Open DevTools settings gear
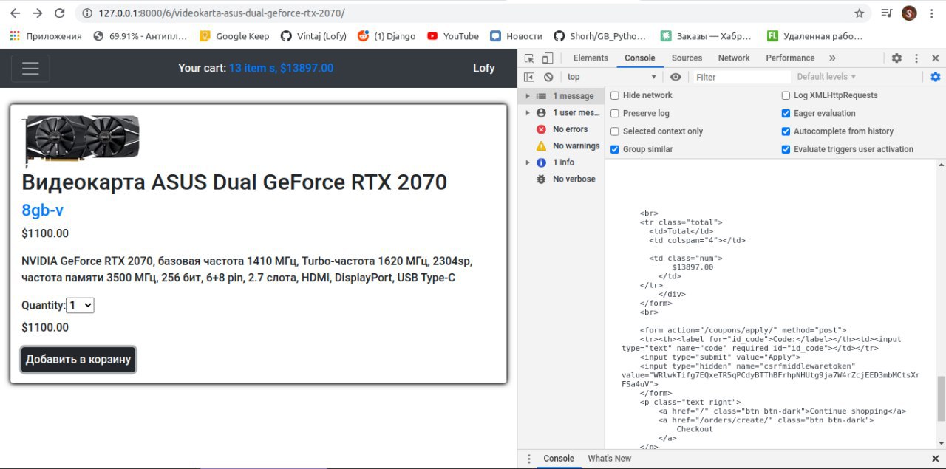The image size is (946, 469). (896, 58)
